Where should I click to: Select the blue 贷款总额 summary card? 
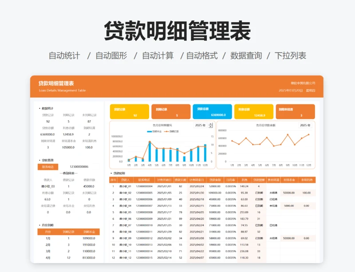(x=213, y=112)
